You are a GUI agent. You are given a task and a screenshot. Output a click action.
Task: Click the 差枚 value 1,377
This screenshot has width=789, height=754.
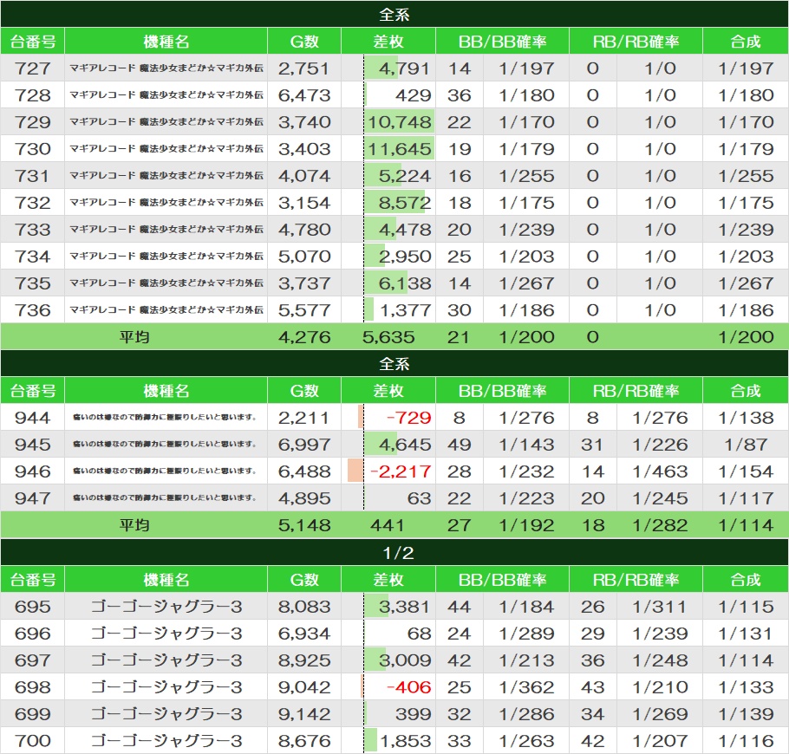(x=406, y=310)
